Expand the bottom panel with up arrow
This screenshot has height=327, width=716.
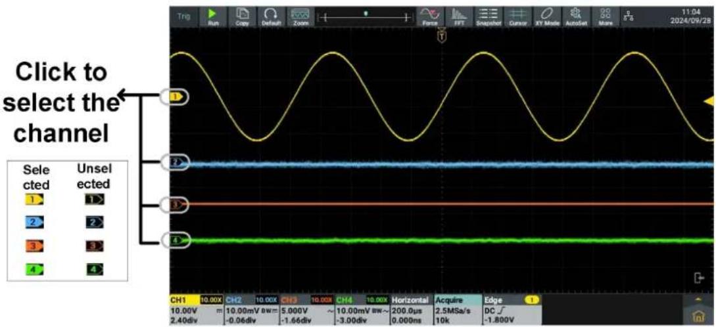(x=698, y=299)
